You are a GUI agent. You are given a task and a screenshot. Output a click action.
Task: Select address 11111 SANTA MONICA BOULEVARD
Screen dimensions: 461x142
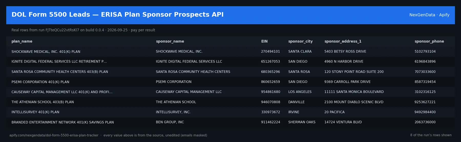(x=354, y=92)
